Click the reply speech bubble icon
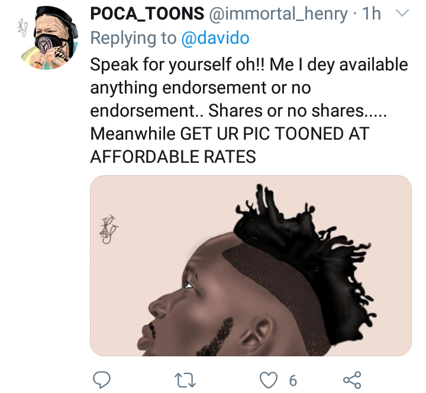This screenshot has height=393, width=426. (x=102, y=379)
